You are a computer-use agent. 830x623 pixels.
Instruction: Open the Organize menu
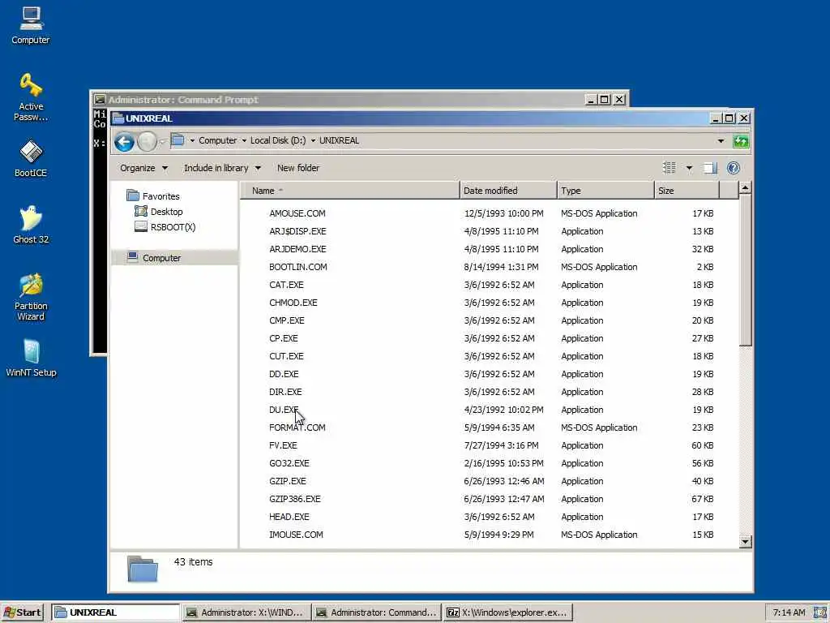click(x=143, y=168)
